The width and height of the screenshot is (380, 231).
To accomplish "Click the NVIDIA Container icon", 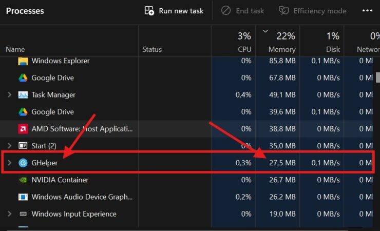I will tap(23, 180).
